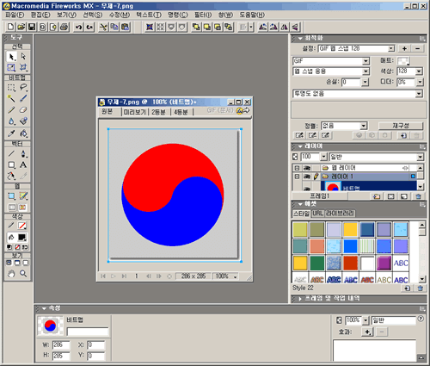Select the Marquee tool

pos(11,87)
